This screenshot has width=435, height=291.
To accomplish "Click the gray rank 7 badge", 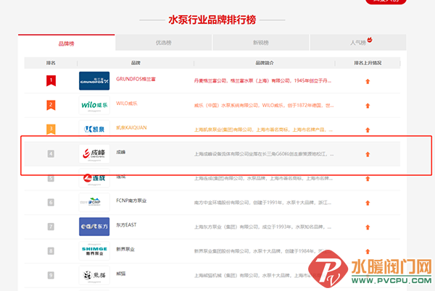I will pyautogui.click(x=51, y=227).
